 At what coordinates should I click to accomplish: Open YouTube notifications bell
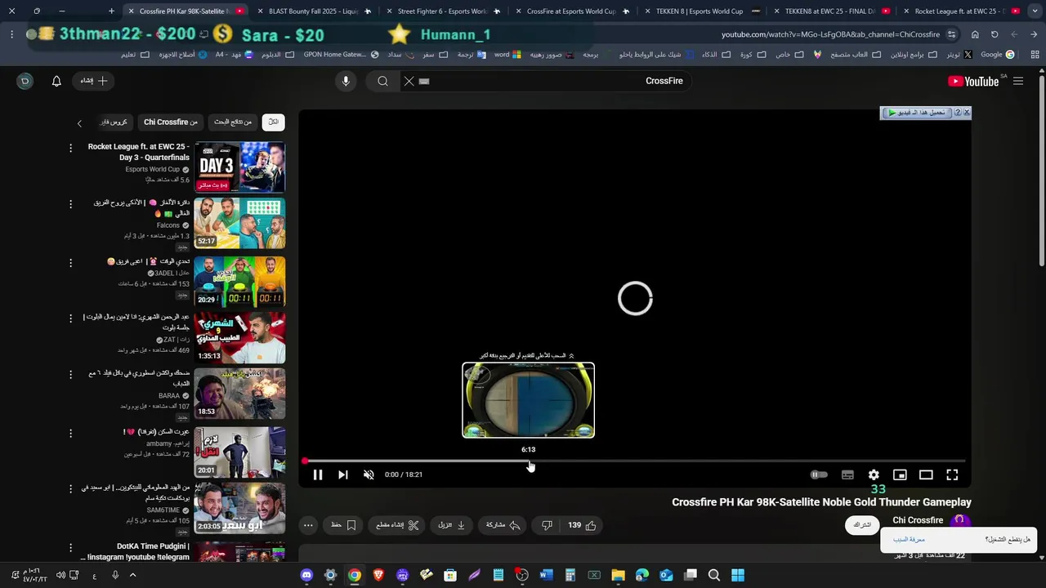click(x=56, y=81)
